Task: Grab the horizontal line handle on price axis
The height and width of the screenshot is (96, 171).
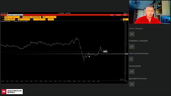Action: (x=126, y=54)
